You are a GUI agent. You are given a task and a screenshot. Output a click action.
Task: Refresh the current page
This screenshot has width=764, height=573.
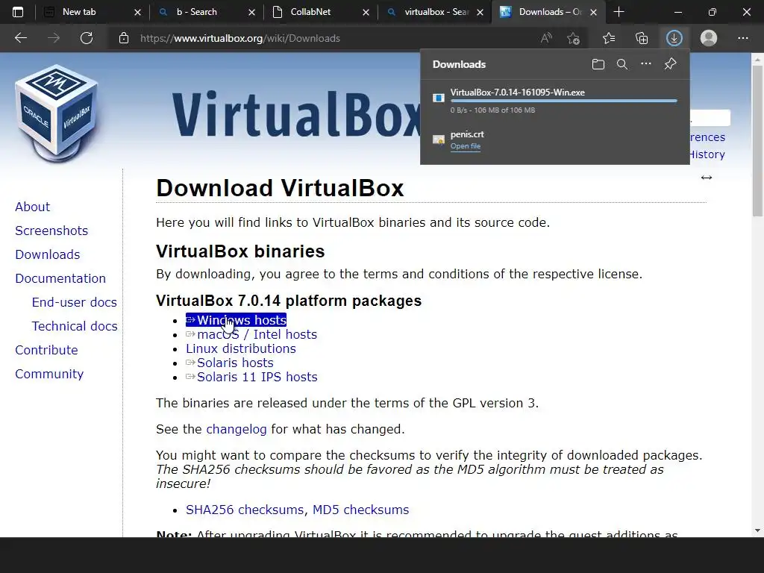point(87,38)
